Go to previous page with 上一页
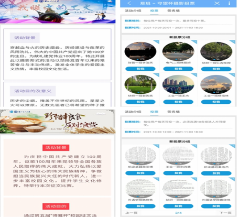 pyautogui.click(x=132, y=213)
